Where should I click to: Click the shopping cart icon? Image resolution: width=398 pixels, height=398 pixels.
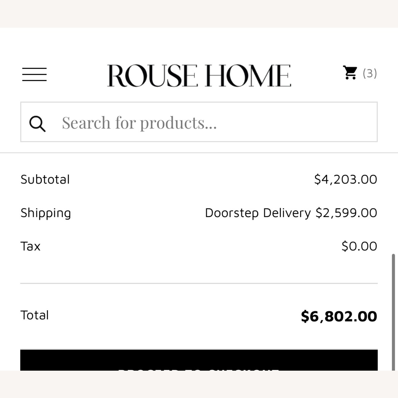(350, 73)
